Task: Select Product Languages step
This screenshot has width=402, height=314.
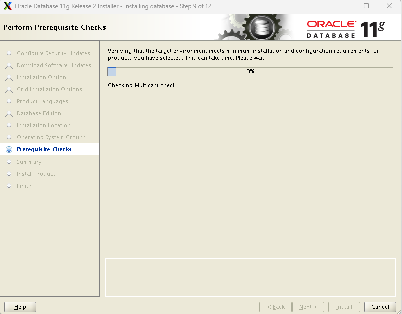Action: point(42,101)
